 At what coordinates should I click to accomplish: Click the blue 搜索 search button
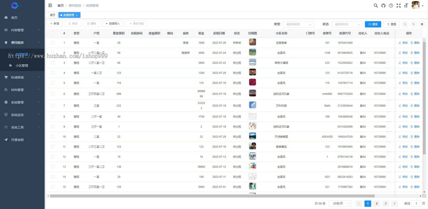[x=373, y=24]
